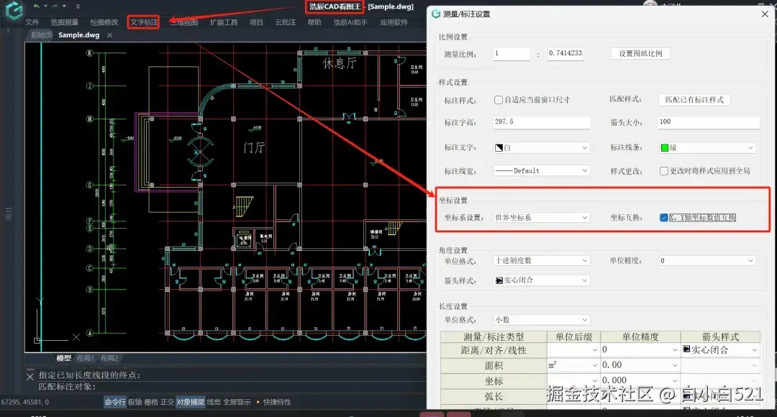This screenshot has width=777, height=417.
Task: Click the 标注字高 field showing 297.5
Action: point(542,122)
